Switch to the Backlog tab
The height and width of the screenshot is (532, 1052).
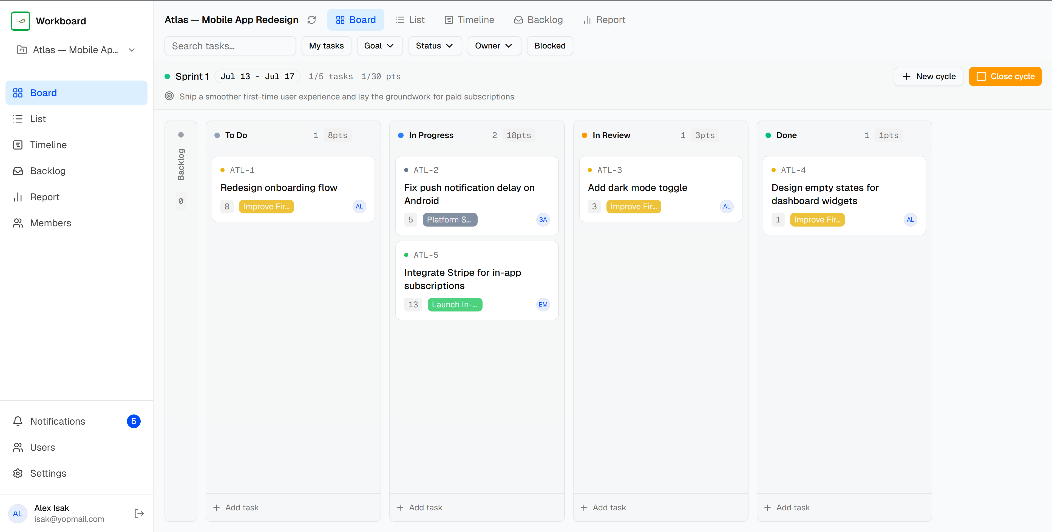click(539, 19)
